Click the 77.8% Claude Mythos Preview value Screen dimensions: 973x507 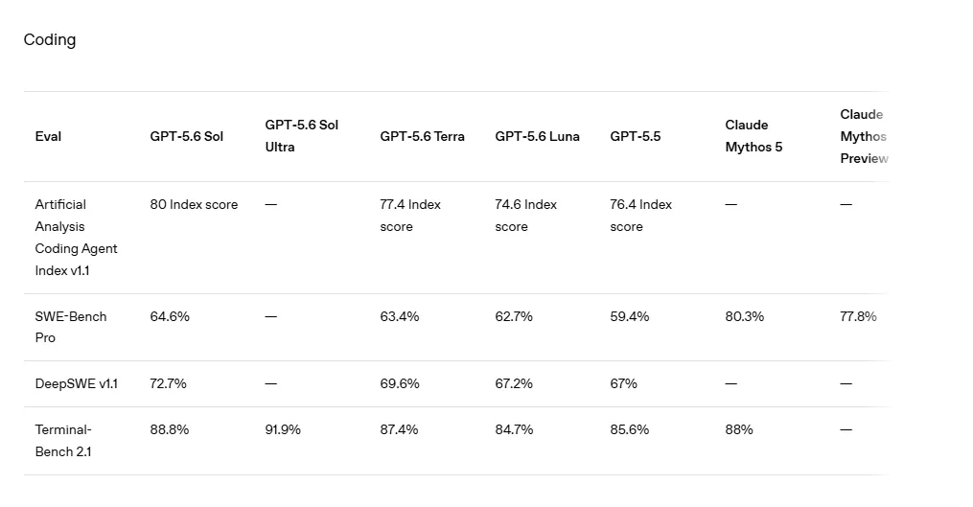858,316
